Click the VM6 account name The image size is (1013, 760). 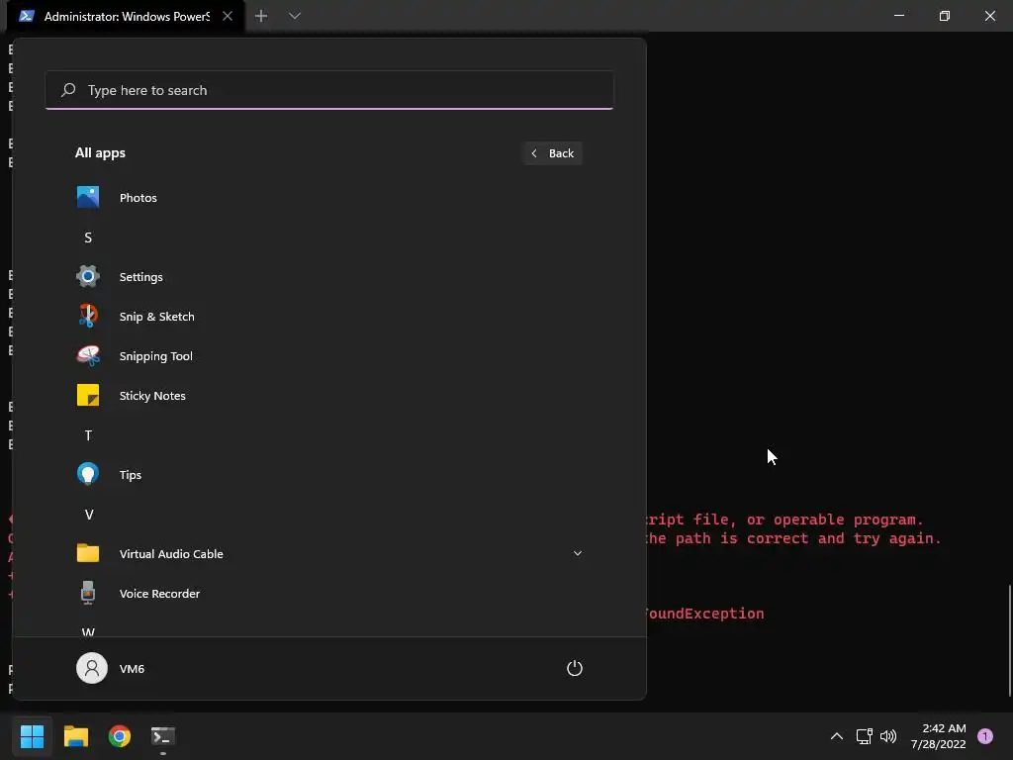pyautogui.click(x=132, y=669)
